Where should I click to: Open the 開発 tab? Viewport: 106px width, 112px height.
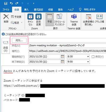click(x=60, y=9)
